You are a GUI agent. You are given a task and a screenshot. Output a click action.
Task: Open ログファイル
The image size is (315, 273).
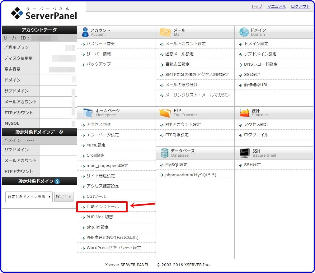[256, 135]
